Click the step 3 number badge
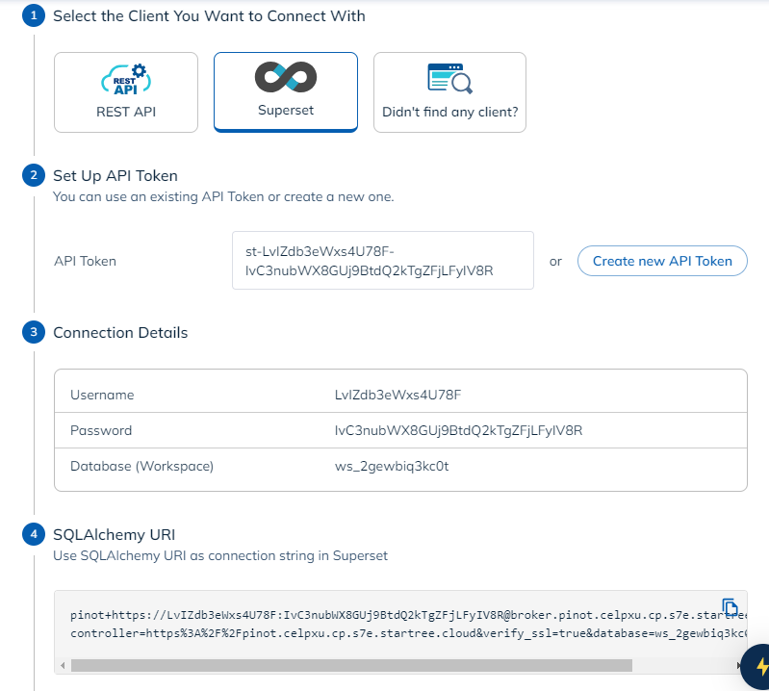The width and height of the screenshot is (769, 691). pos(34,333)
